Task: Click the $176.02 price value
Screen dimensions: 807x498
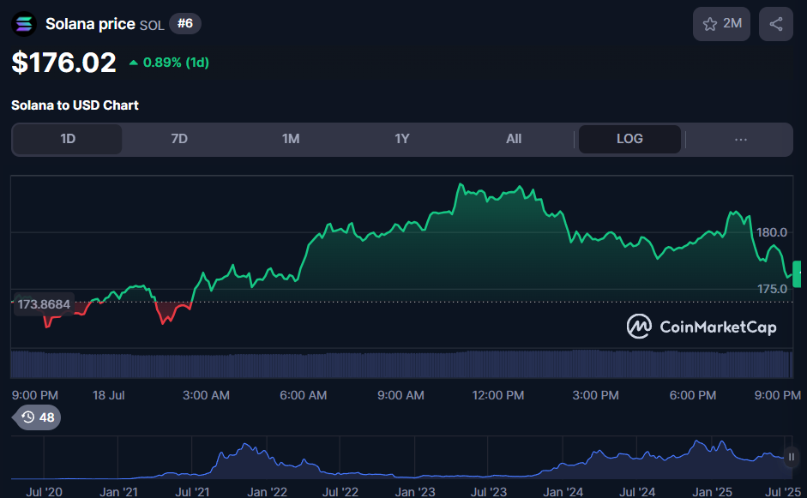Action: coord(63,63)
